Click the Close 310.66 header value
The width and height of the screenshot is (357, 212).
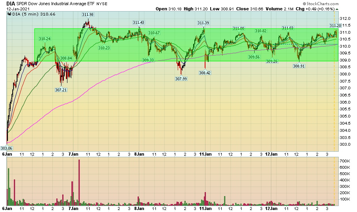pos(250,9)
